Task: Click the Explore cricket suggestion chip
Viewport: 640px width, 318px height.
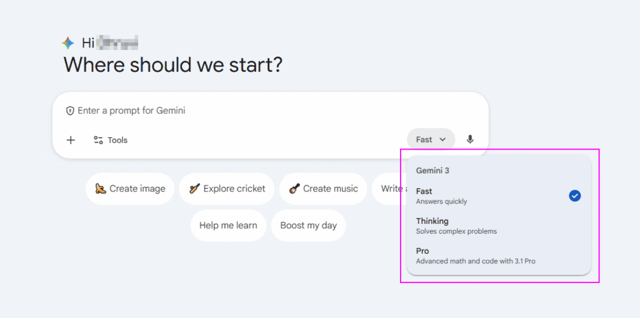Action: pos(226,188)
